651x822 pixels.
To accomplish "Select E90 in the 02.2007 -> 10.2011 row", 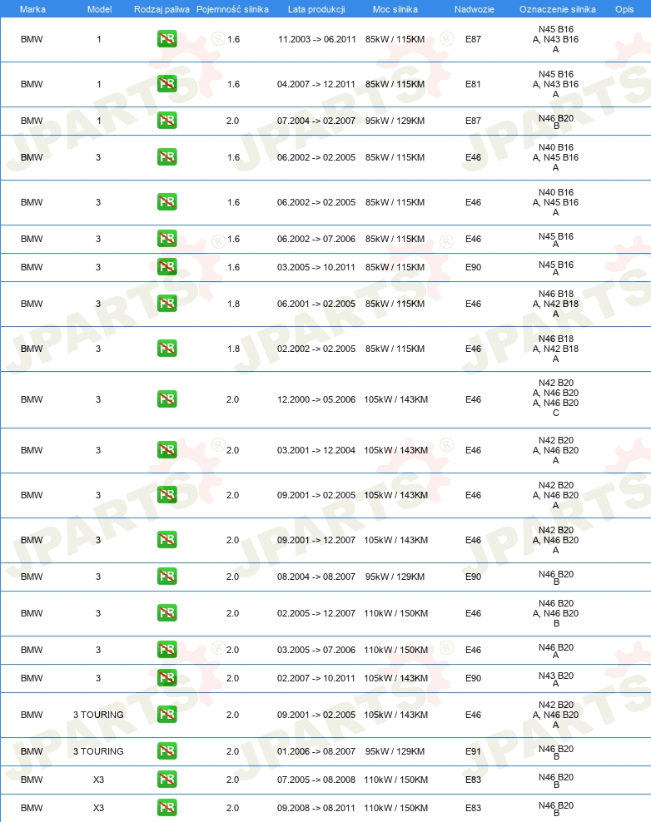I will [x=473, y=679].
